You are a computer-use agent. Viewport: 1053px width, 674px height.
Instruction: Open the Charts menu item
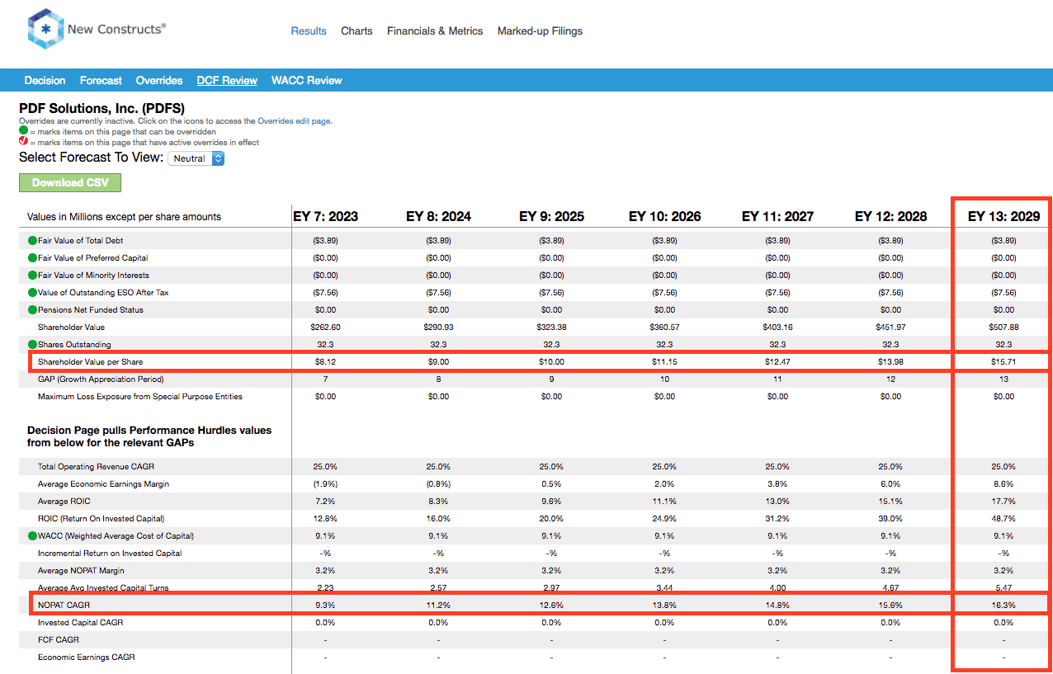pyautogui.click(x=357, y=31)
